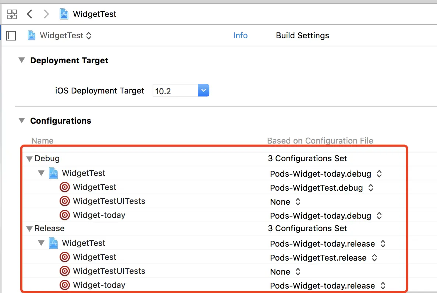The height and width of the screenshot is (293, 437).
Task: Collapse the Debug configuration group
Action: (29, 159)
